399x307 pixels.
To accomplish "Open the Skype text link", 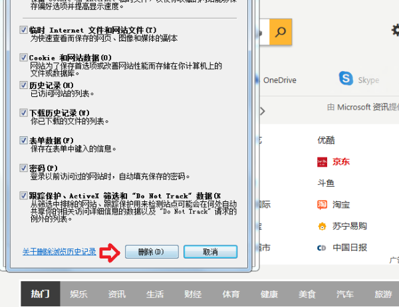I will (x=368, y=80).
